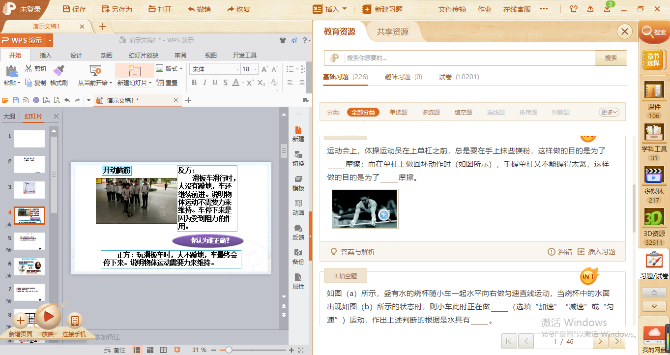Switch to reading view icon in status bar
670x355 pixels.
click(x=163, y=350)
